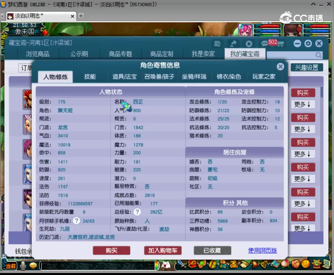Viewport: 334px width, 275px height.
Task: Click the round stop-square icon in 藏宝阁 header
Action: pyautogui.click(x=249, y=44)
